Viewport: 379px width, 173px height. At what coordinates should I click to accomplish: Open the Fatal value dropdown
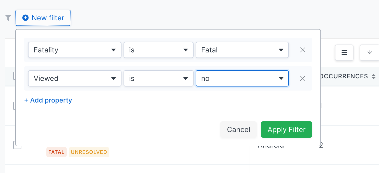click(x=242, y=50)
